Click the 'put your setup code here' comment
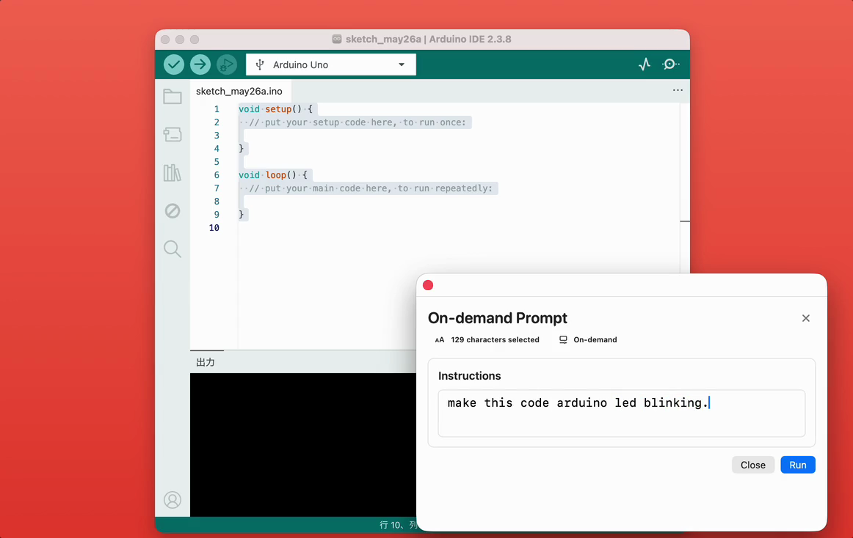The width and height of the screenshot is (853, 538). pos(358,122)
